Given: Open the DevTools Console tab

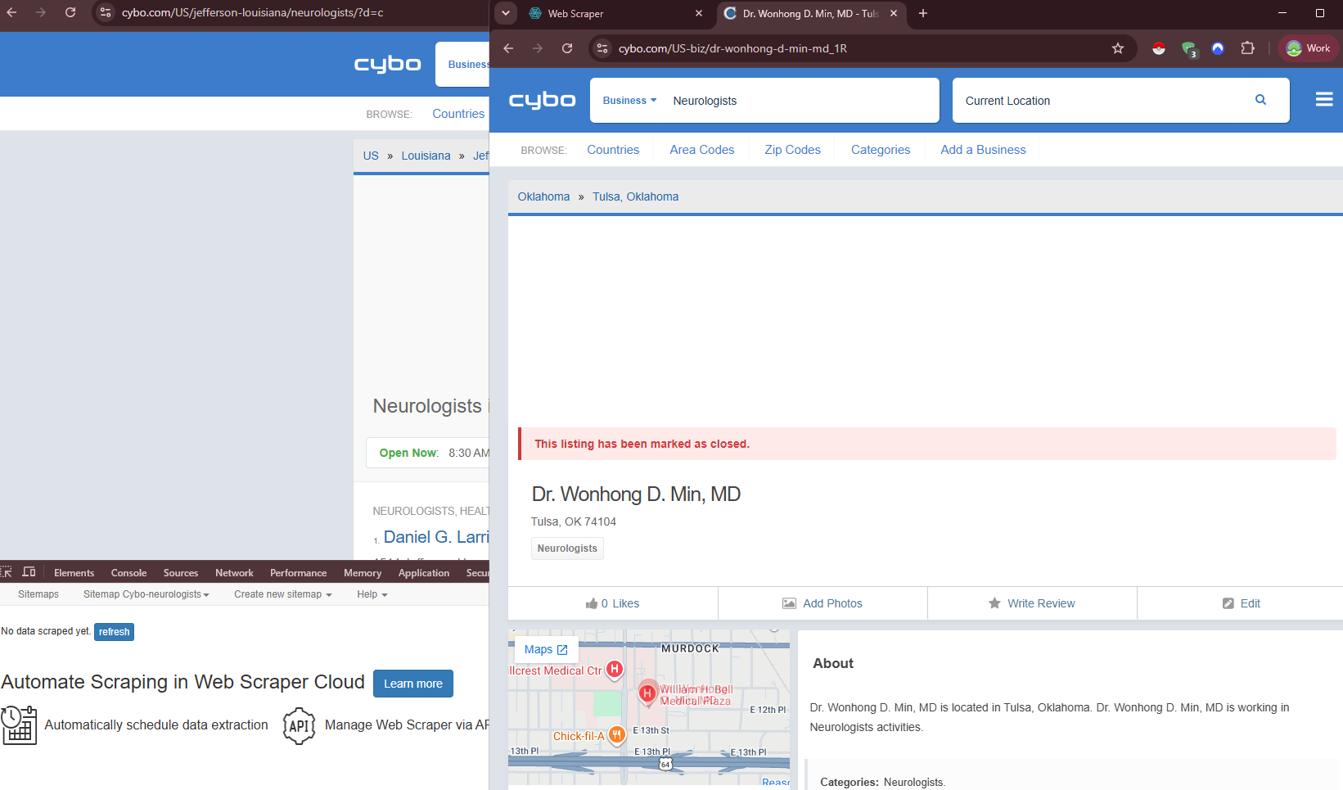Looking at the screenshot, I should point(128,573).
